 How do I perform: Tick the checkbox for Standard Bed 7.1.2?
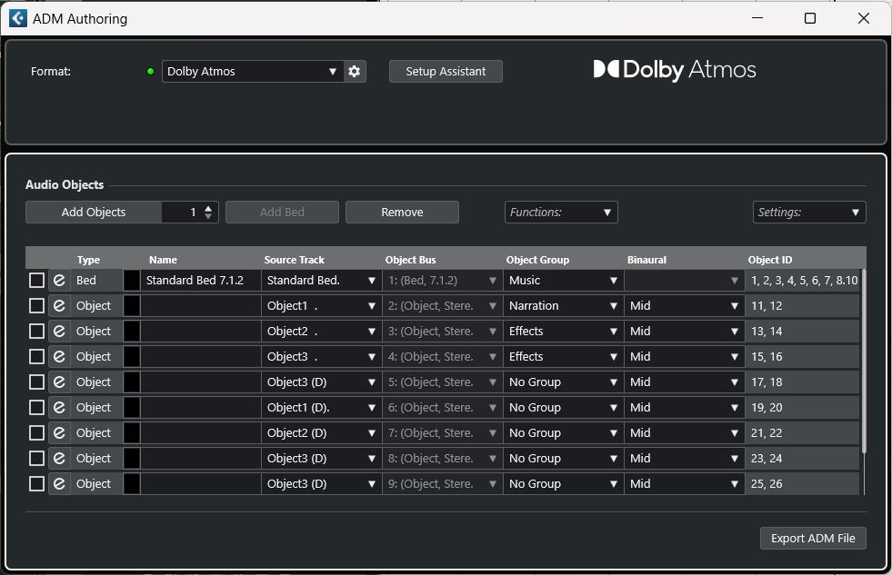tap(36, 280)
